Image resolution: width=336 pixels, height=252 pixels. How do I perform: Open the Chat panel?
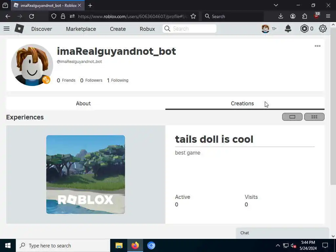pos(282,233)
